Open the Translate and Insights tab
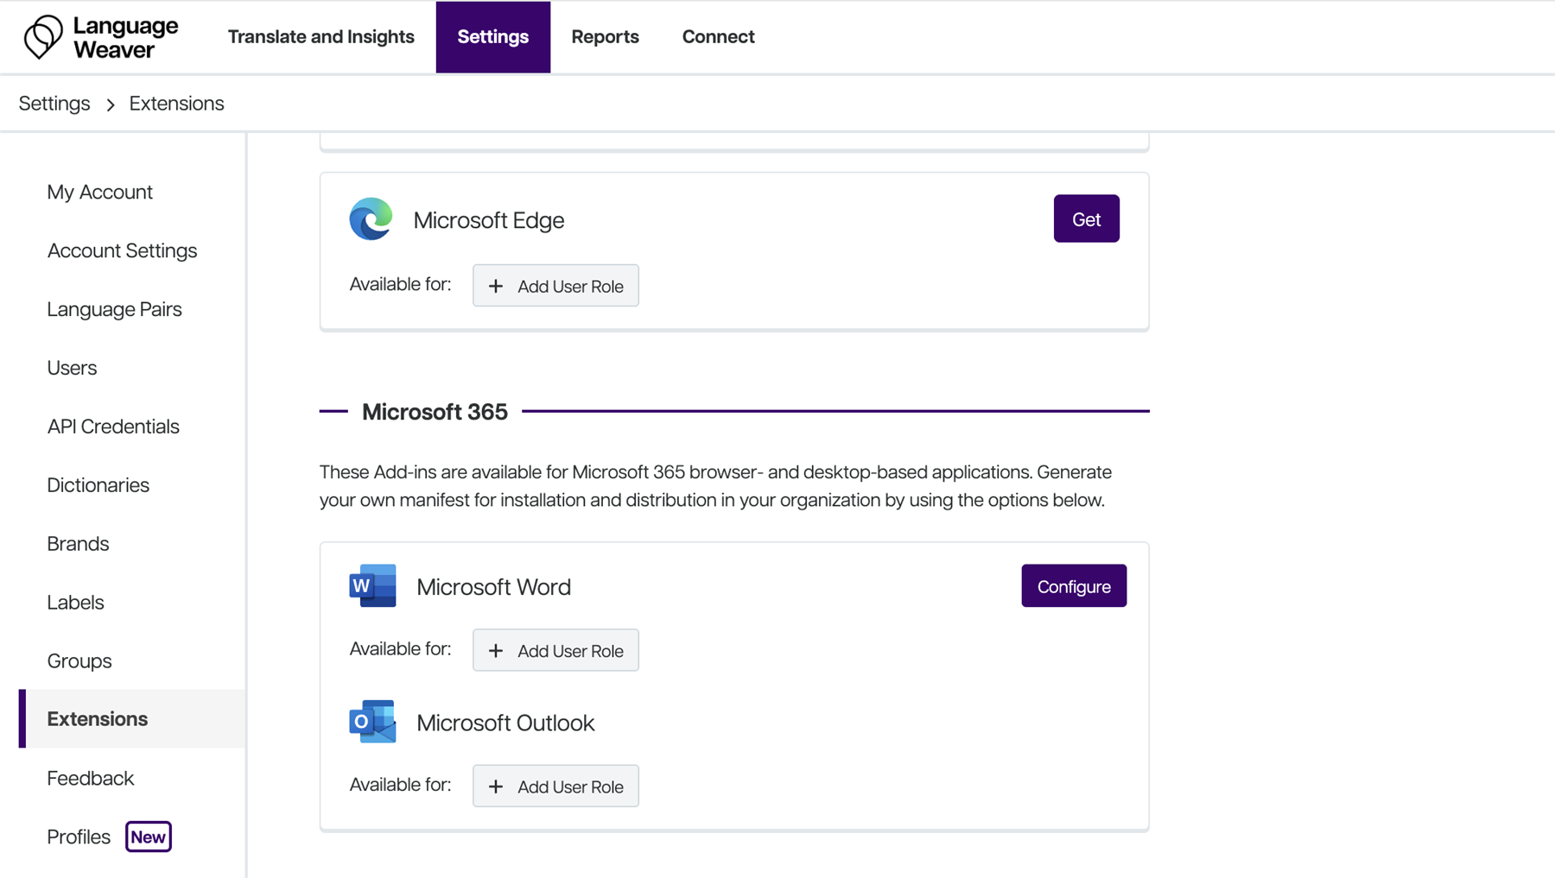Screen dimensions: 1555x878 click(x=321, y=37)
